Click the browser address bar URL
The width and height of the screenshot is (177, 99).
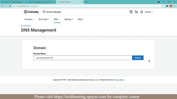point(27,6)
